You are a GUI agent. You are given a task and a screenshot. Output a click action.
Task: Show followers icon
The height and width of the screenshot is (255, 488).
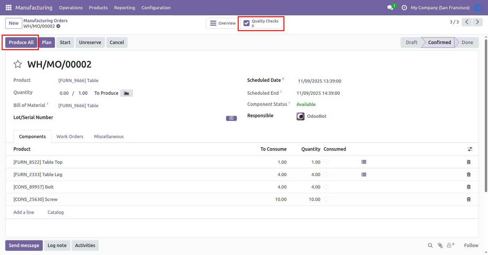point(451,245)
